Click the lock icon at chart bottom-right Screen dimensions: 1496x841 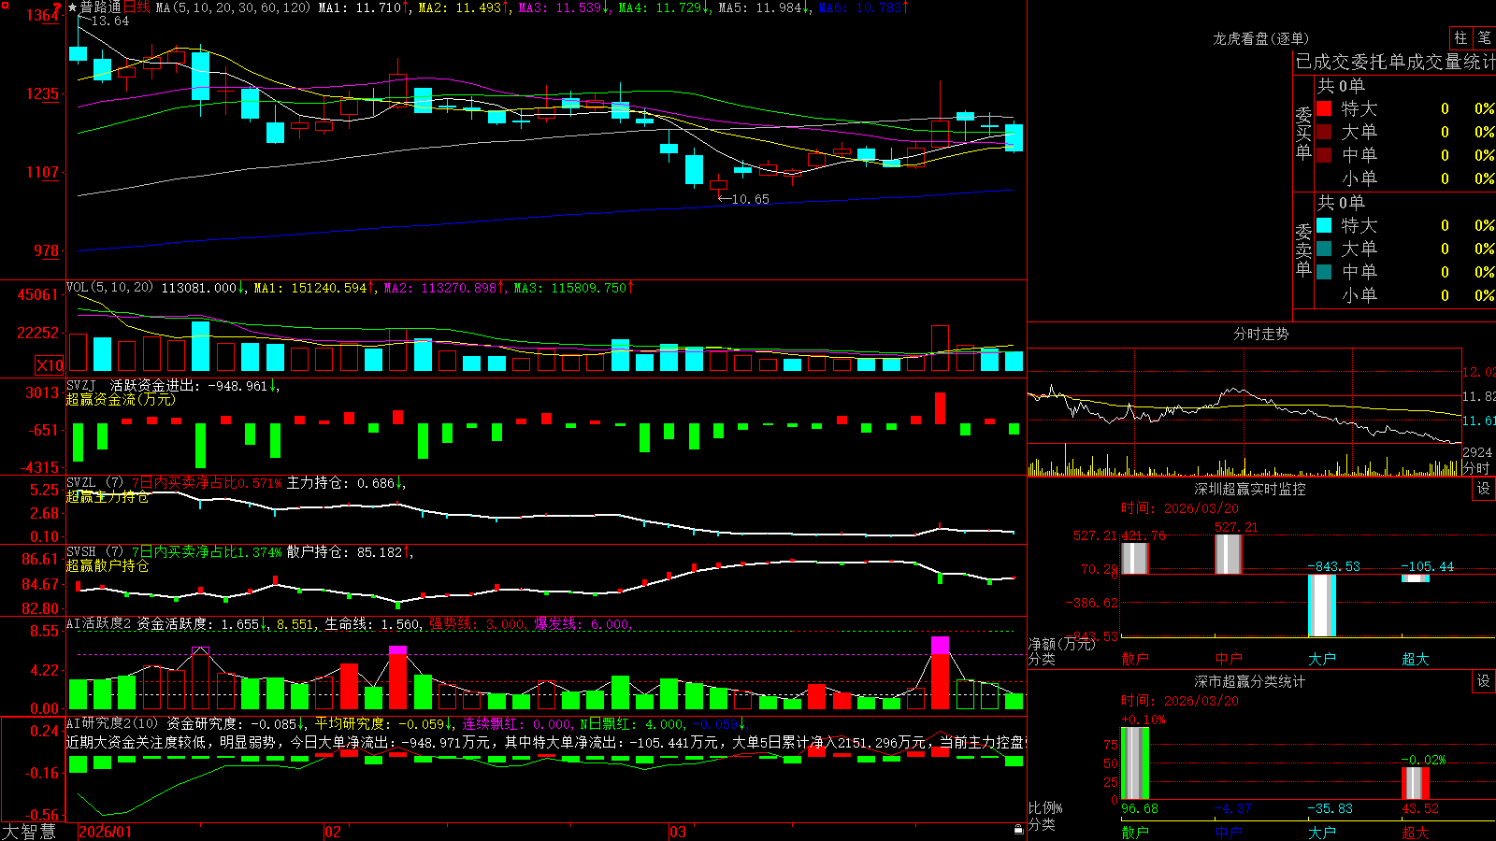[x=1019, y=830]
